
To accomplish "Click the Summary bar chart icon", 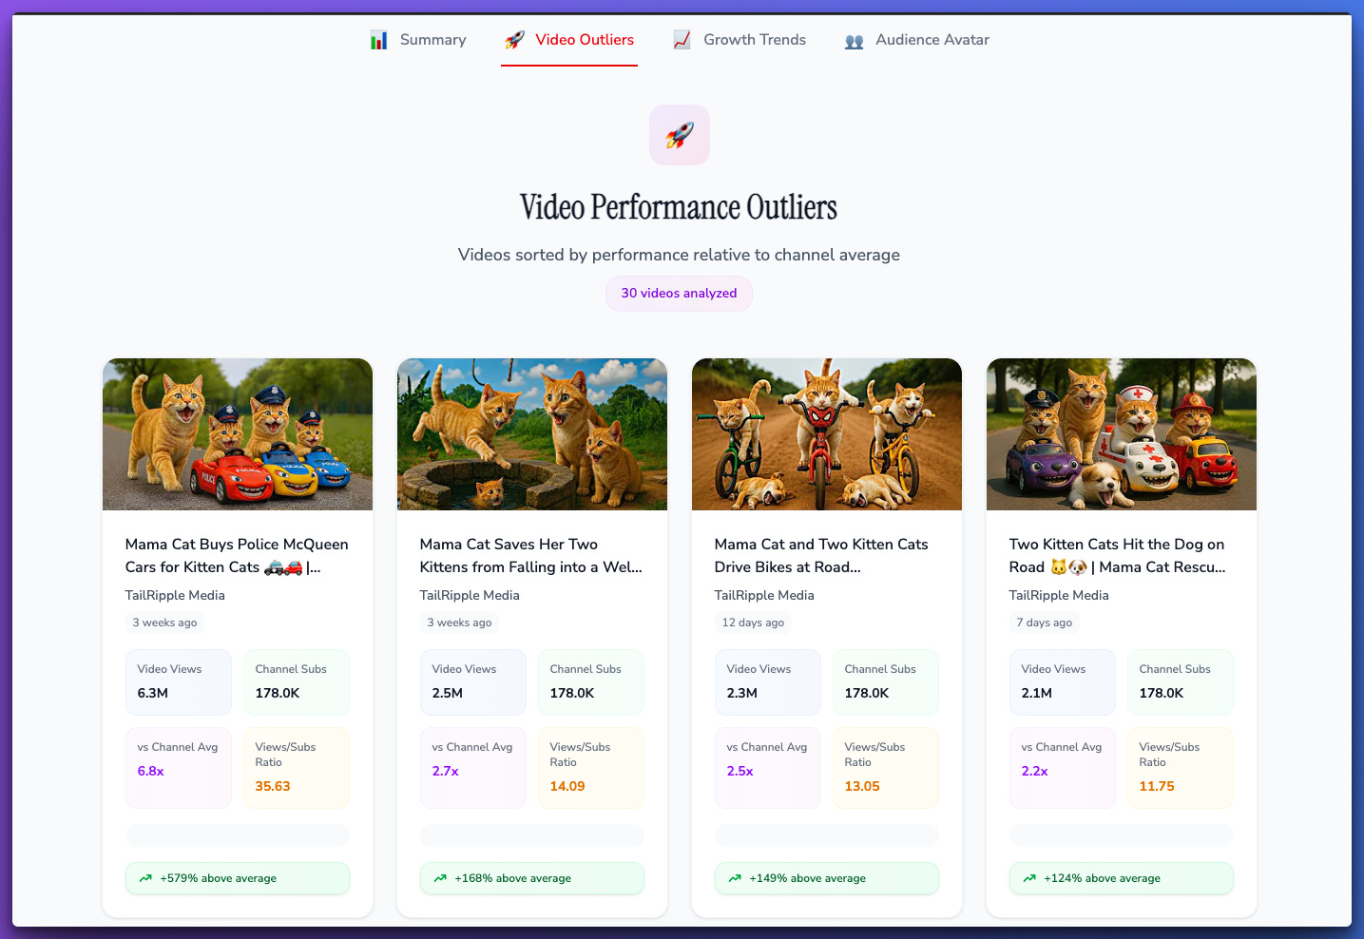I will pos(378,40).
